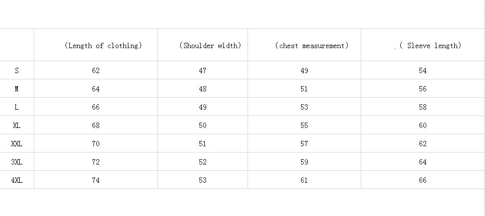Select the L size row label

click(x=17, y=107)
